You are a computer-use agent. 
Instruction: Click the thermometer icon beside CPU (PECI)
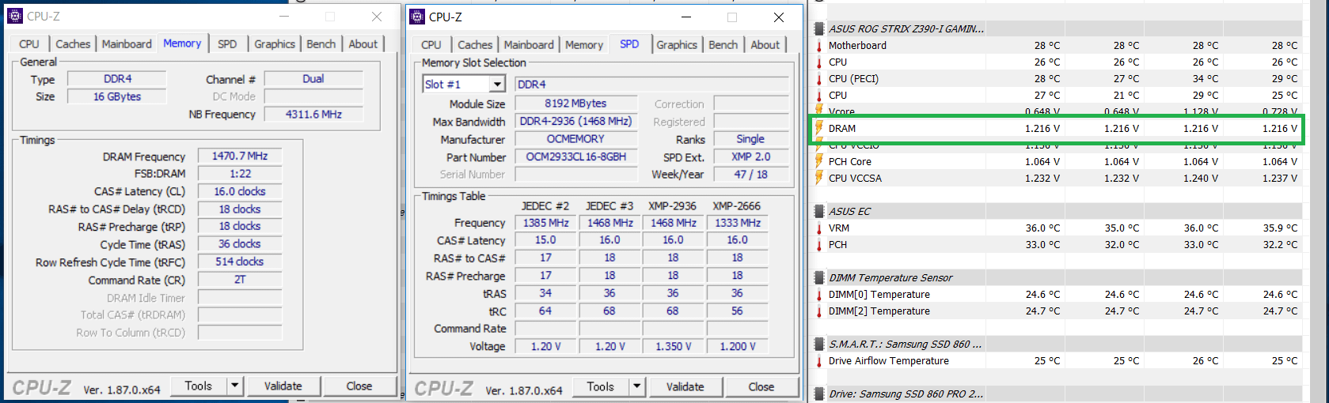819,79
